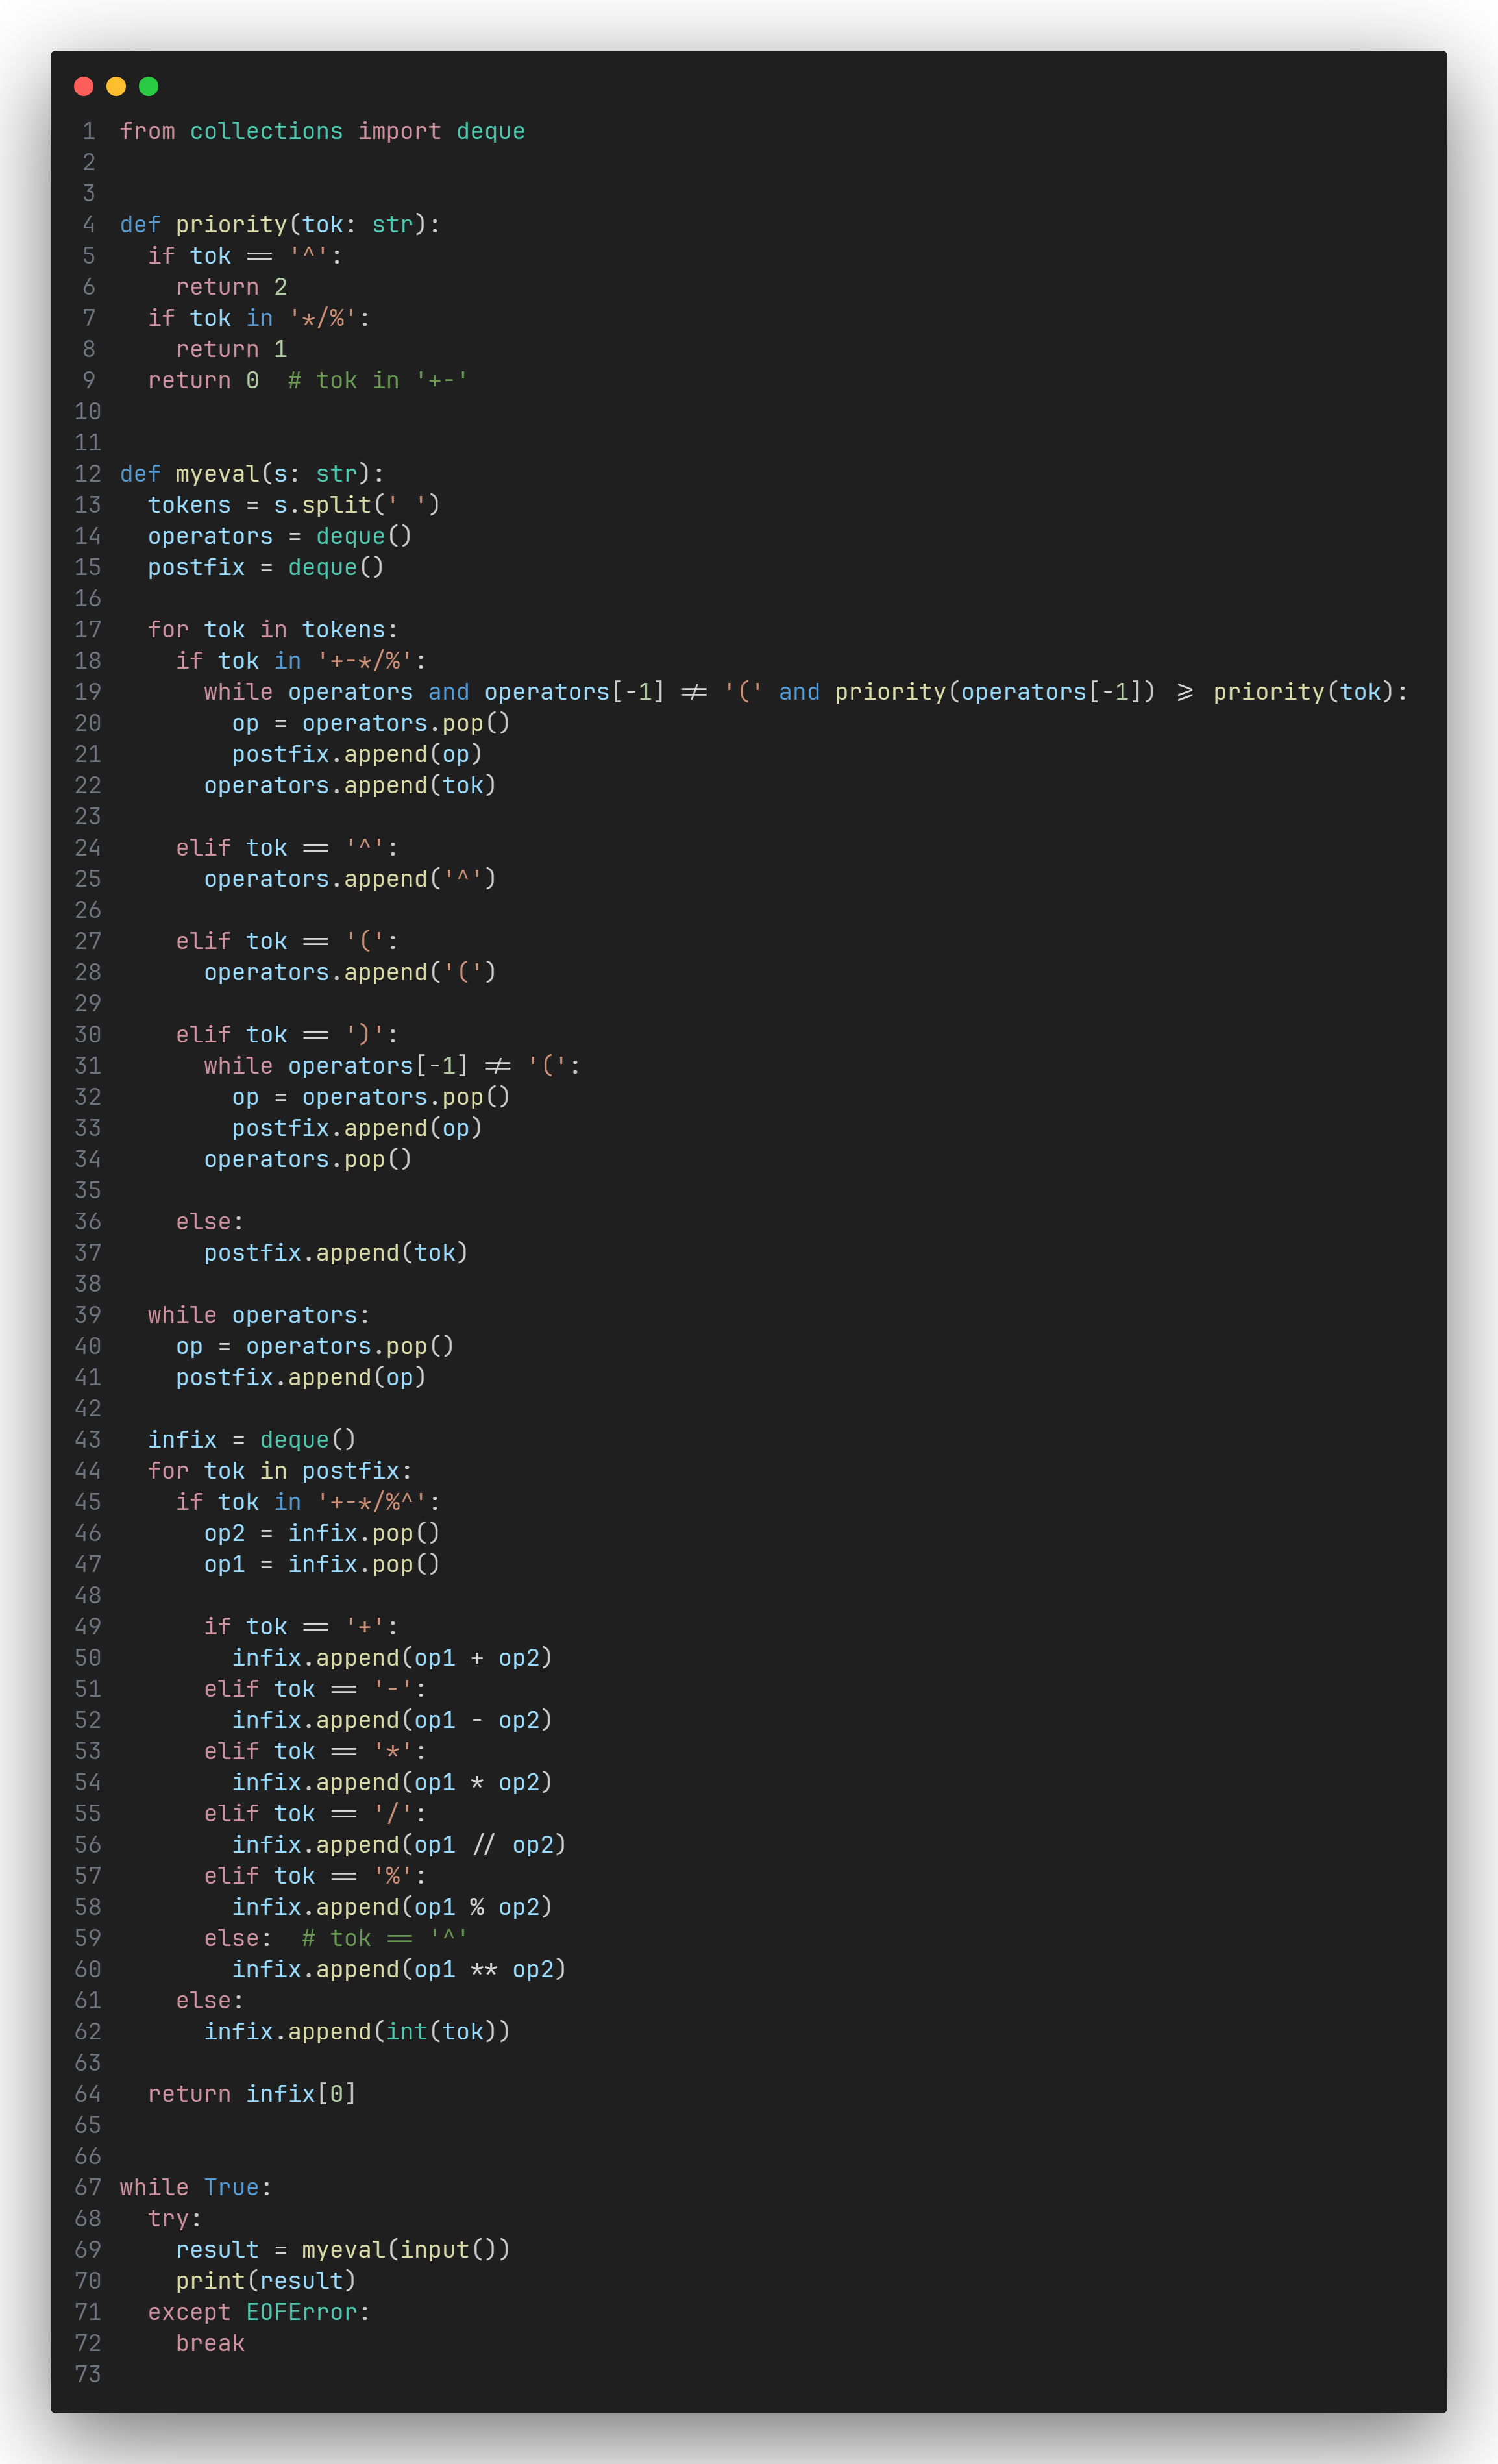
Task: Click line number 67 in gutter
Action: [88, 2187]
